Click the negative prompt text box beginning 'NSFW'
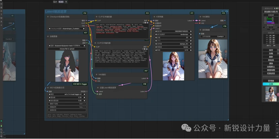The image size is (279, 139). (121, 58)
